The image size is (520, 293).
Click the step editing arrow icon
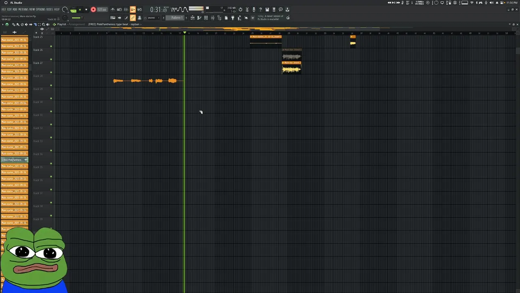pos(119,18)
